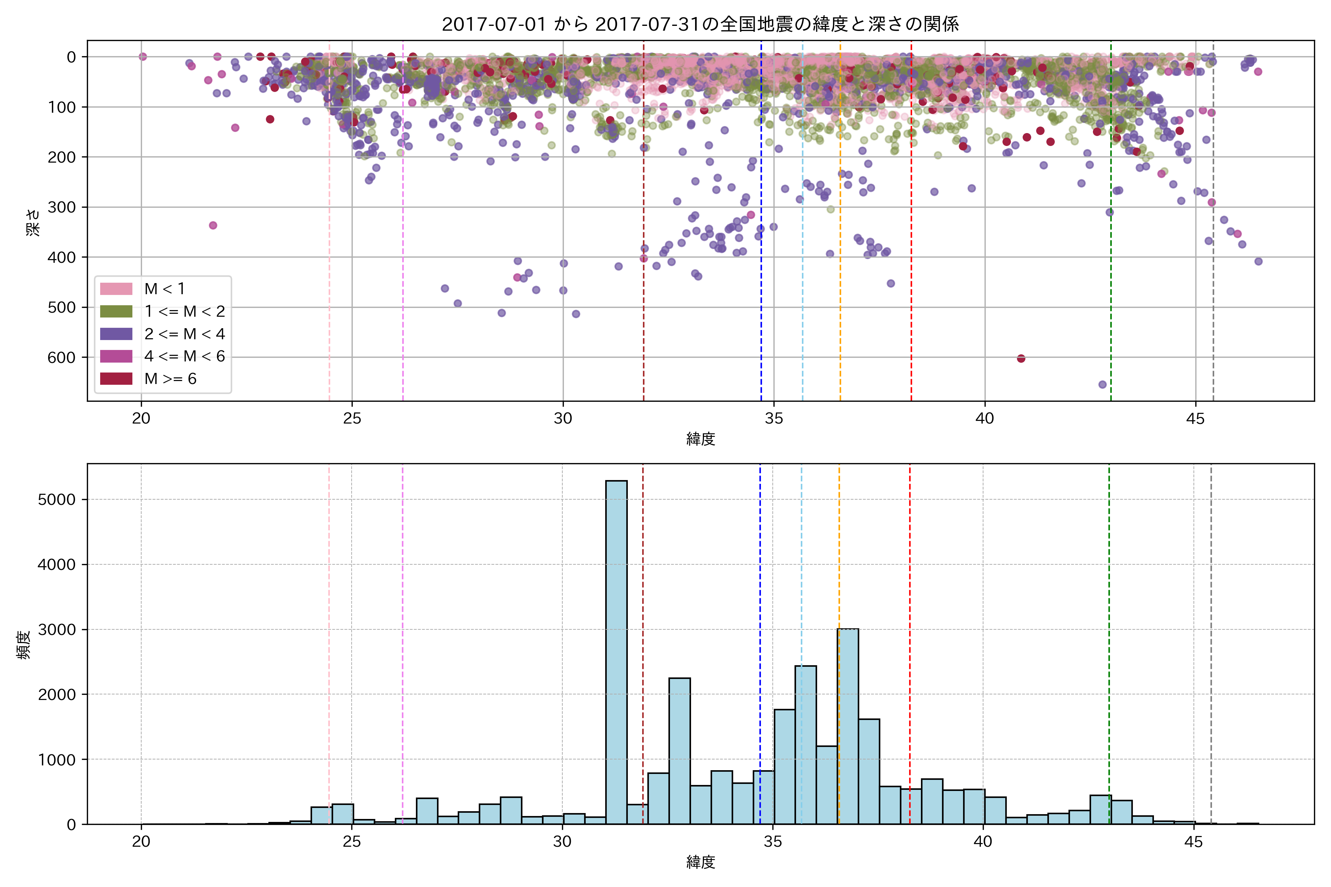
Task: Click the tallest histogram bar above 5000
Action: (x=616, y=650)
